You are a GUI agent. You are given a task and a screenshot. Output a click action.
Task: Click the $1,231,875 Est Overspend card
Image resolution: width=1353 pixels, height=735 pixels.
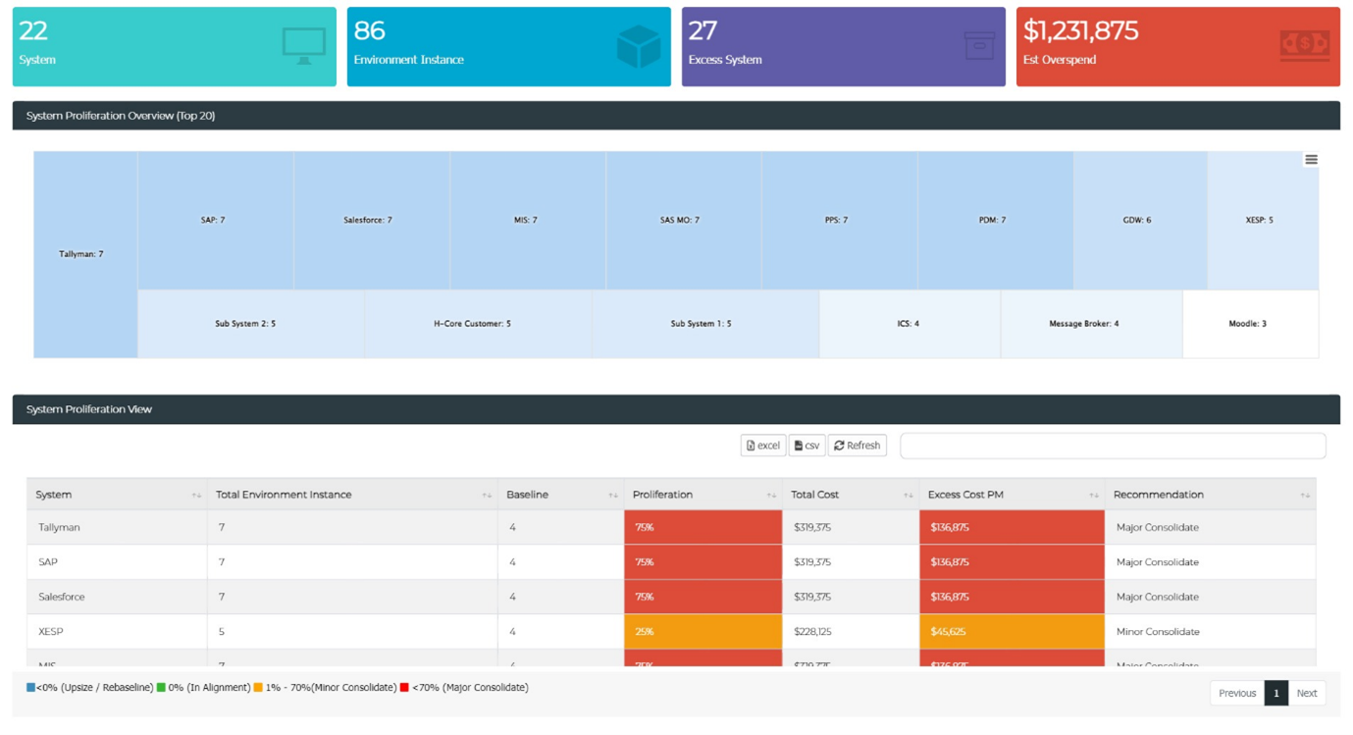pos(1177,47)
